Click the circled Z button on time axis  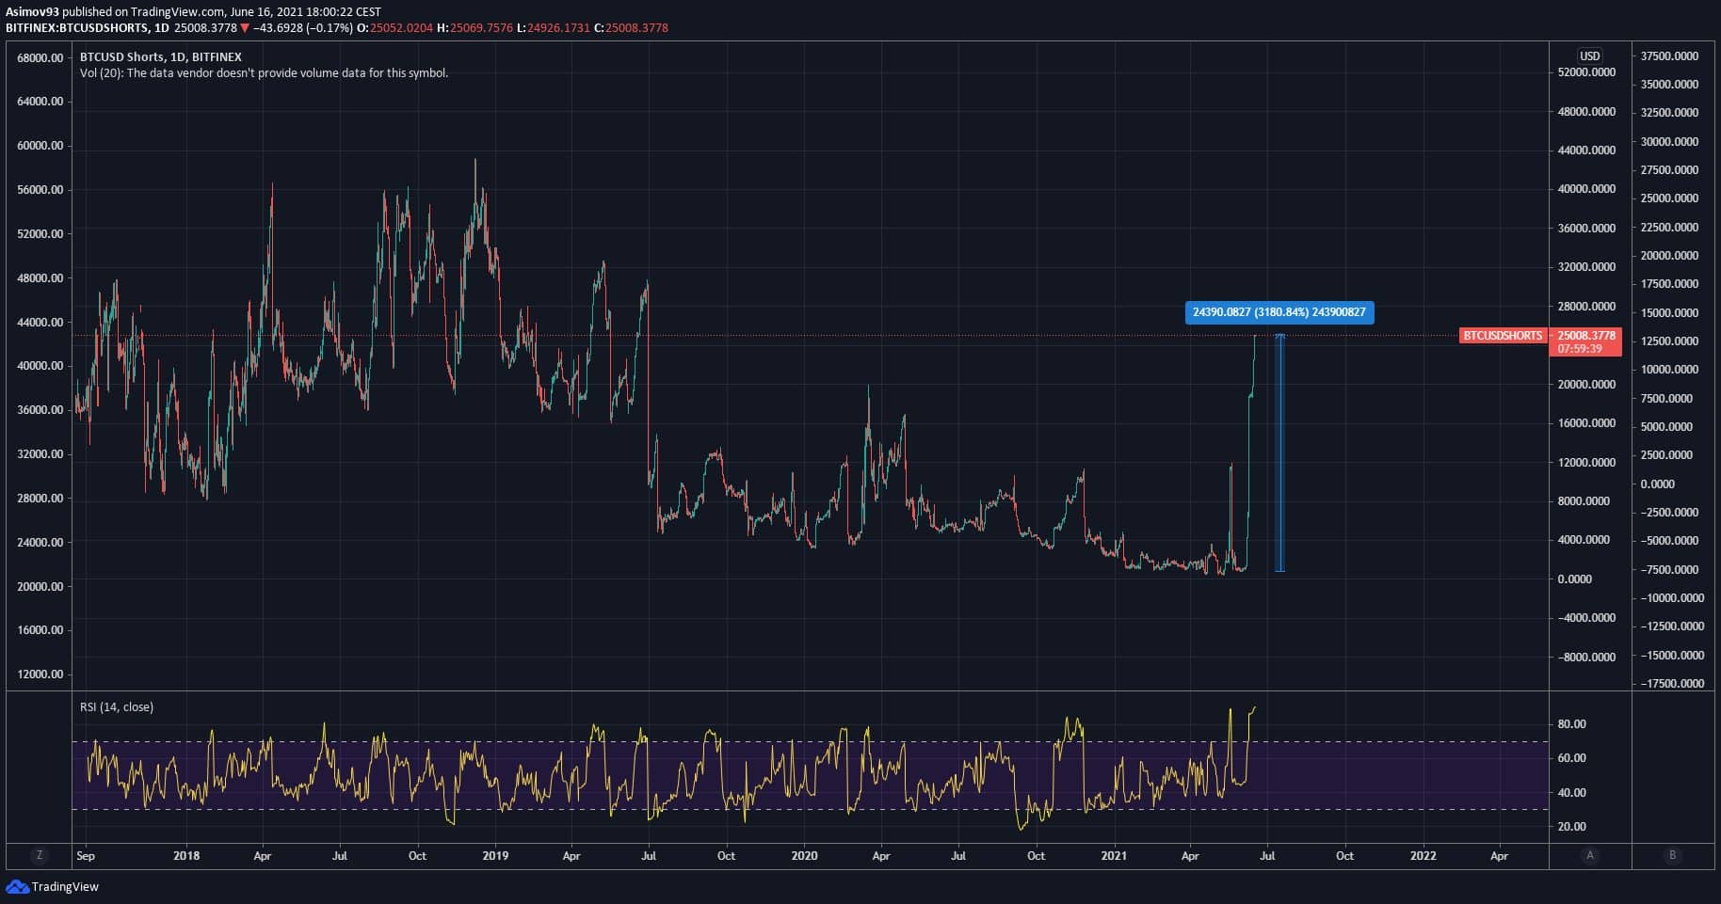(x=39, y=855)
